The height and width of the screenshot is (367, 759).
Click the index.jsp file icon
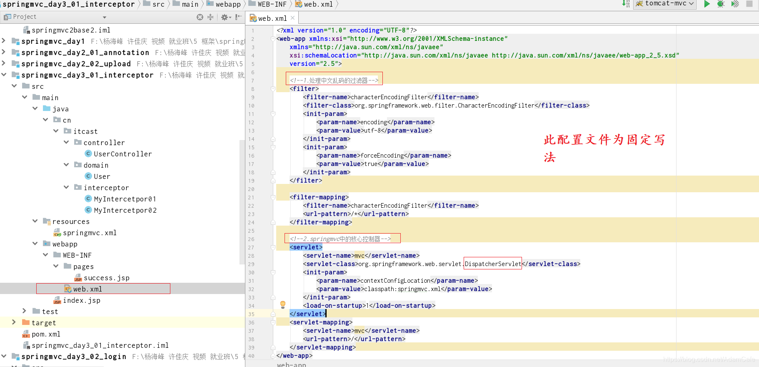tap(57, 300)
